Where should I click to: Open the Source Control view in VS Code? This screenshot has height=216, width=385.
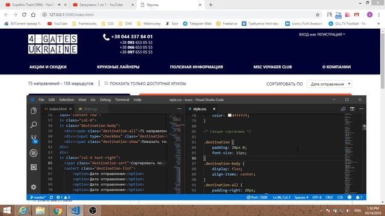[x=34, y=139]
